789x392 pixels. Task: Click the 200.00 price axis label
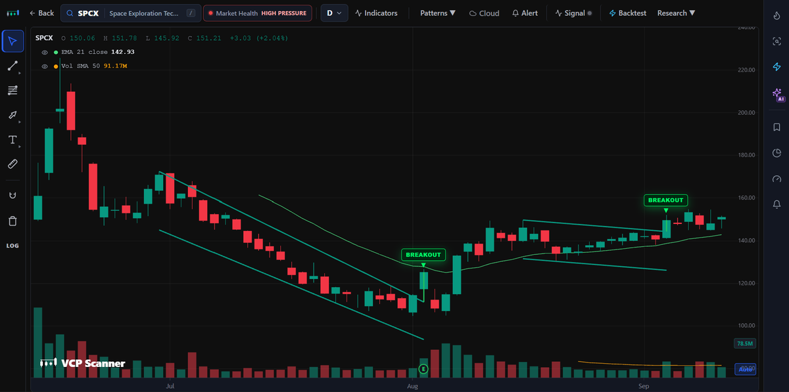tap(745, 112)
